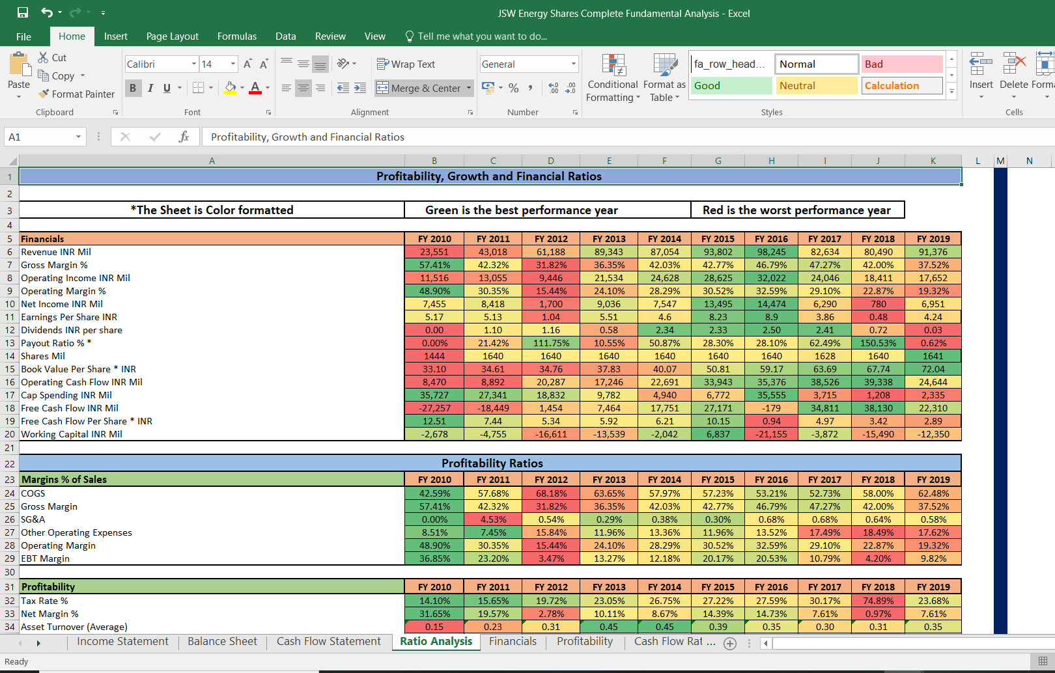Add a new sheet with plus icon
Screen dimensions: 1055x673
coord(730,644)
